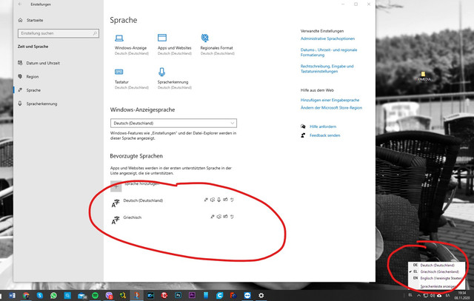This screenshot has height=301, width=474.
Task: Open Rechtschreibung, Eingabe und Tastatureinstellungen link
Action: [x=327, y=69]
